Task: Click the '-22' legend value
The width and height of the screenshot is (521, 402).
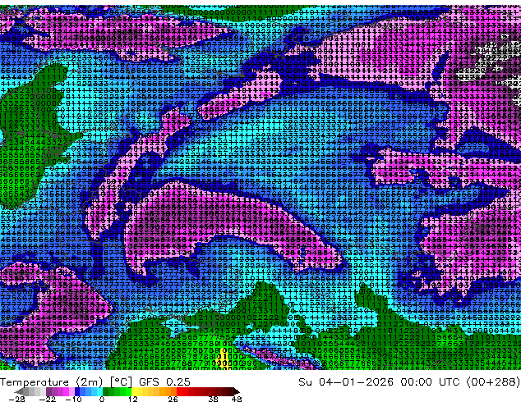Action: point(48,399)
